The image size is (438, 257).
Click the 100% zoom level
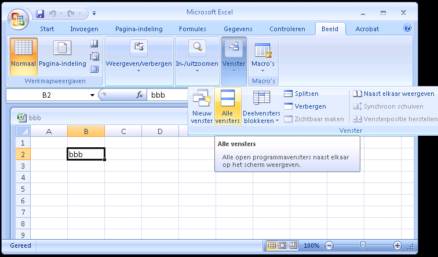312,245
